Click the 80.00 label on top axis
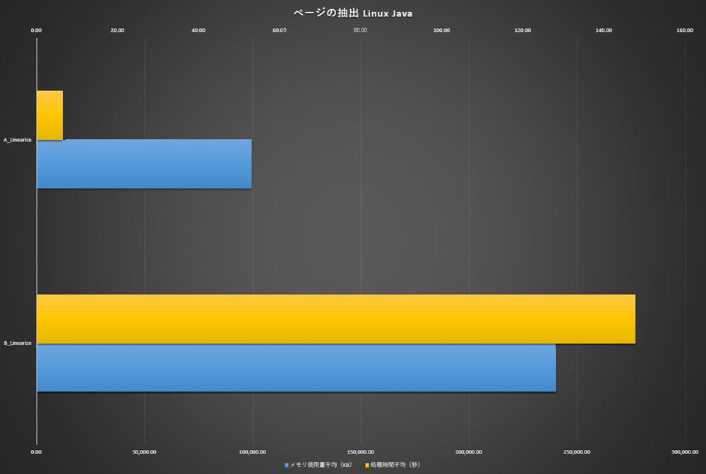This screenshot has width=706, height=474. (x=360, y=30)
